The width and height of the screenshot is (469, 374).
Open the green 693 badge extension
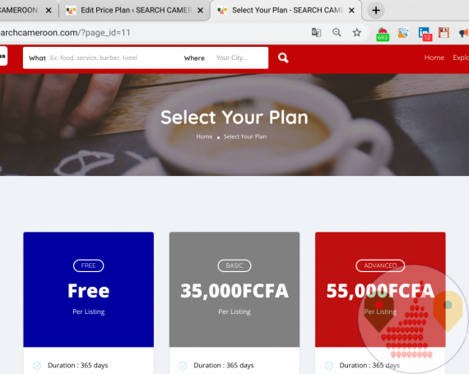(383, 34)
